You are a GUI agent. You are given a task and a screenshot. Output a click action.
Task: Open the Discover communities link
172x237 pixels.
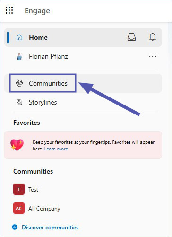[50, 228]
